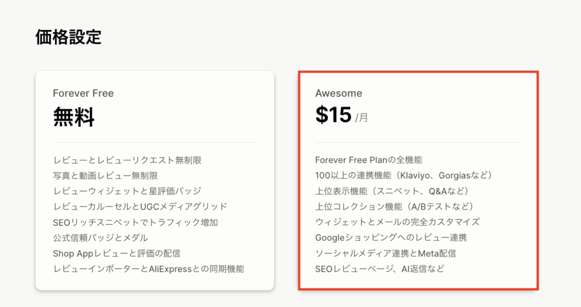Click 上位表示機能 スニペット Q&A feature

(392, 191)
